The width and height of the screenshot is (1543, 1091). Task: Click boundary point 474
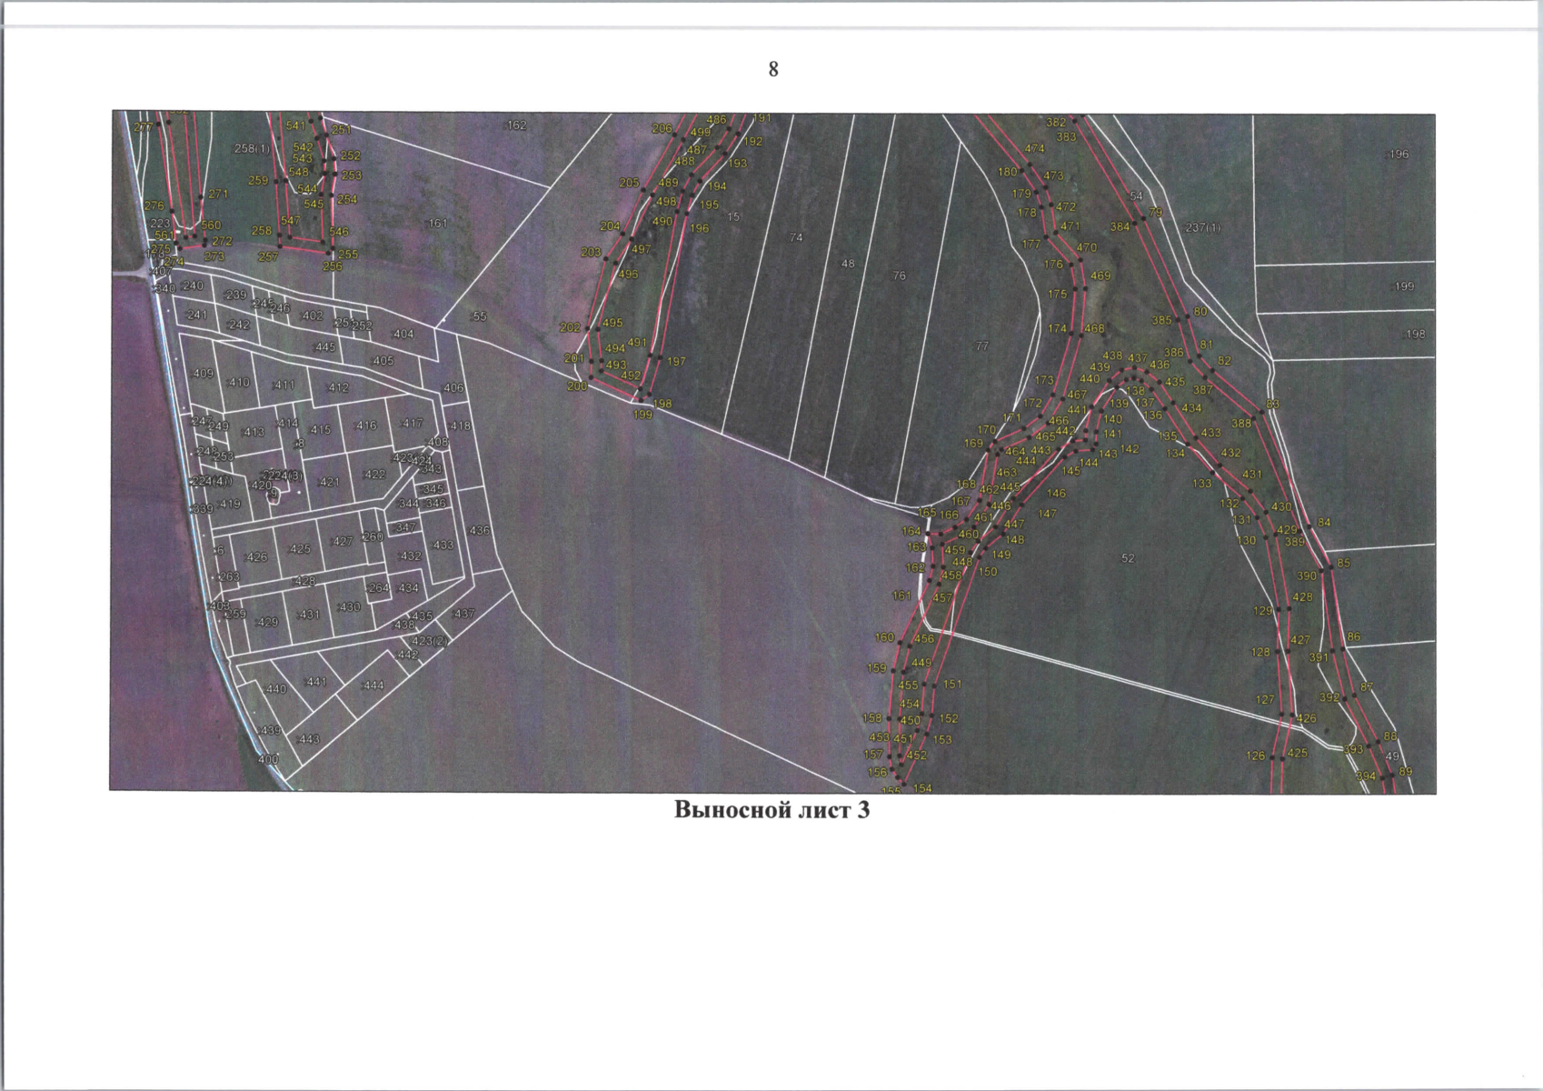(x=1034, y=148)
